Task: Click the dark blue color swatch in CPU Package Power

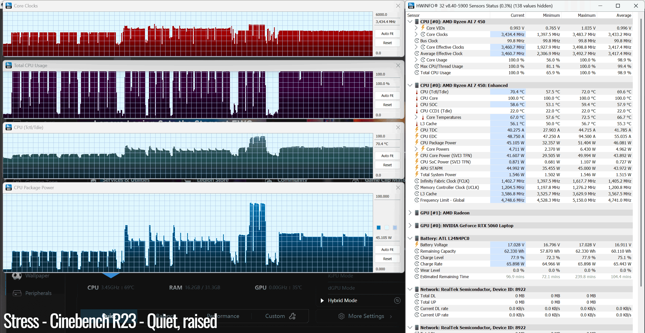Action: (379, 227)
